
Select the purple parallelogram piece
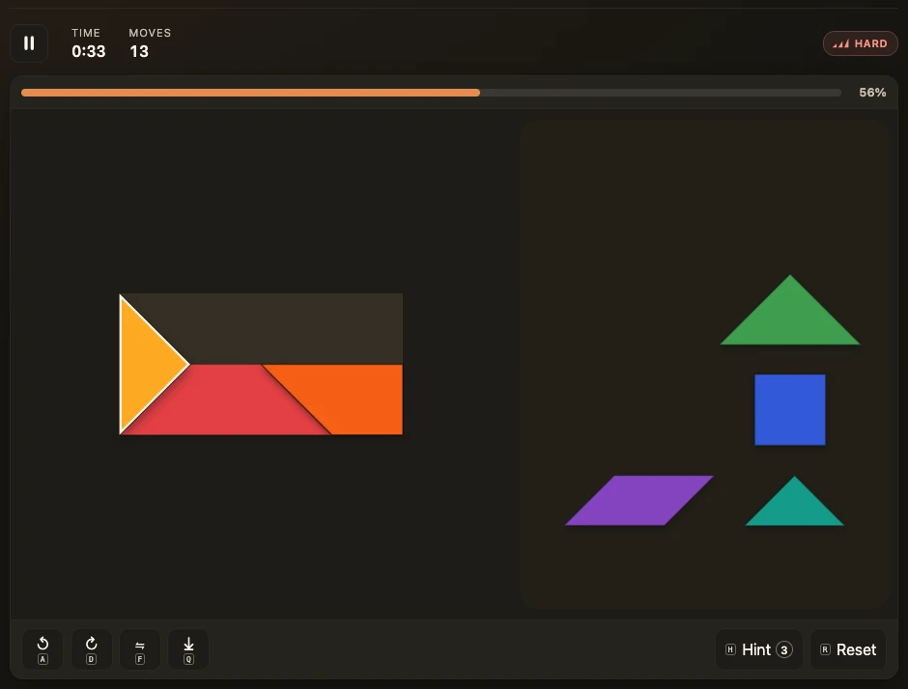tap(638, 501)
